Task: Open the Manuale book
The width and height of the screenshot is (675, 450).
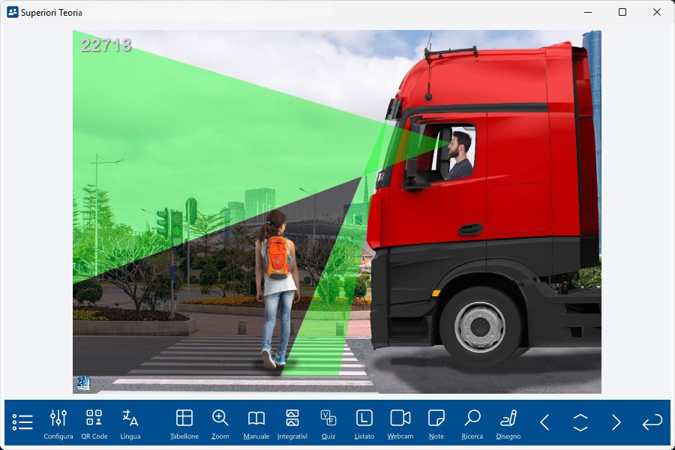Action: coord(256,424)
